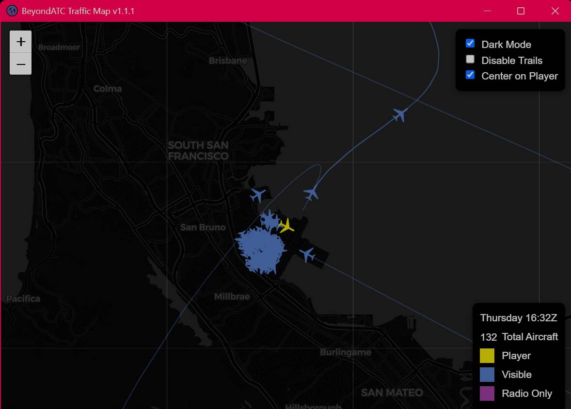The width and height of the screenshot is (571, 409).
Task: Click the San Bruno map label
Action: (x=203, y=227)
